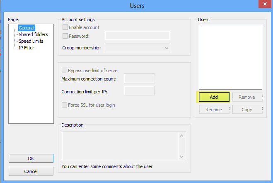Enable Bypass userlimit of server

(x=65, y=71)
